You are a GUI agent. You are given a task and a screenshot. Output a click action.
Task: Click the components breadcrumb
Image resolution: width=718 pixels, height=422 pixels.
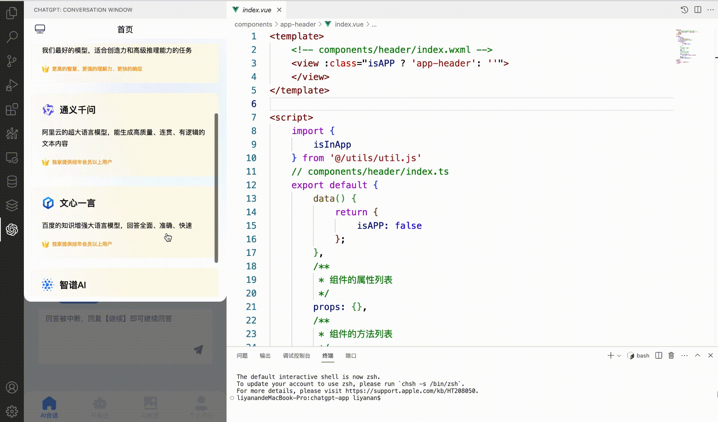253,24
